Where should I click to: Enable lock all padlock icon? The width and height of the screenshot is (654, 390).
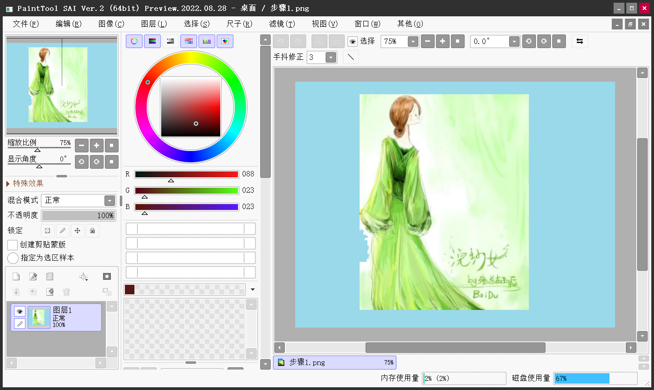point(93,231)
